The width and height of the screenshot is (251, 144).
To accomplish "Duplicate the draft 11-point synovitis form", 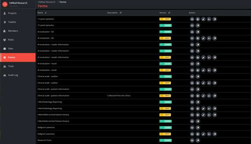I will point(215,19).
